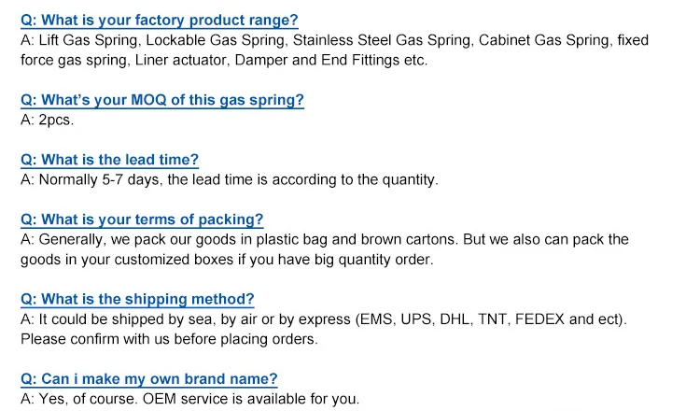Select the 'What is the lead time?' heading
The width and height of the screenshot is (700, 411).
(x=109, y=161)
